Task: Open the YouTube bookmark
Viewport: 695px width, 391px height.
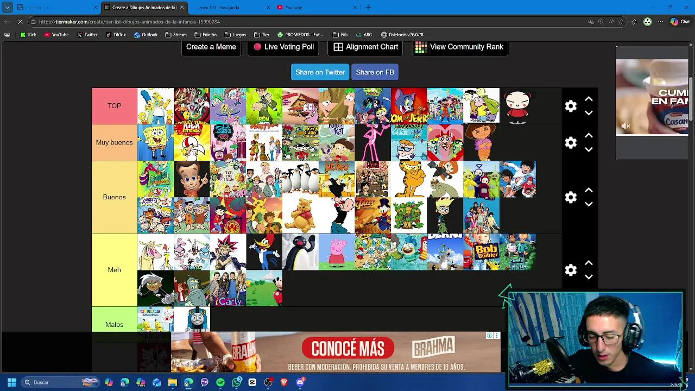Action: (56, 35)
